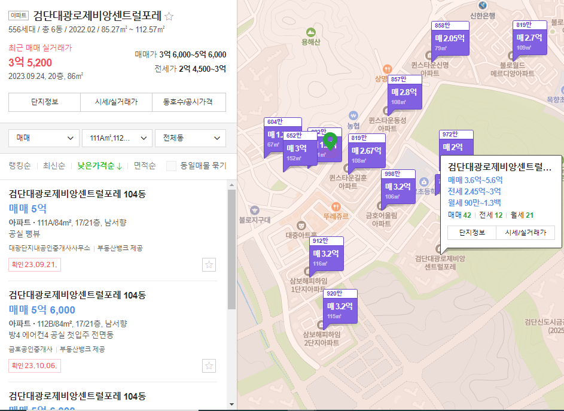Switch to the 시세/실거래가 tab in left panel
The image size is (564, 411).
coord(117,102)
